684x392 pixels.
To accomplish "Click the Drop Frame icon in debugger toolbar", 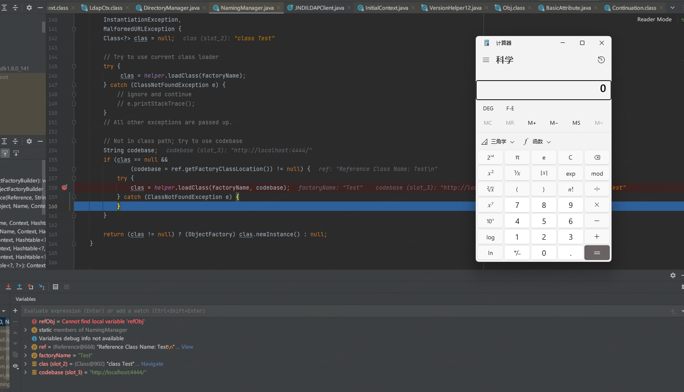I will tap(31, 287).
